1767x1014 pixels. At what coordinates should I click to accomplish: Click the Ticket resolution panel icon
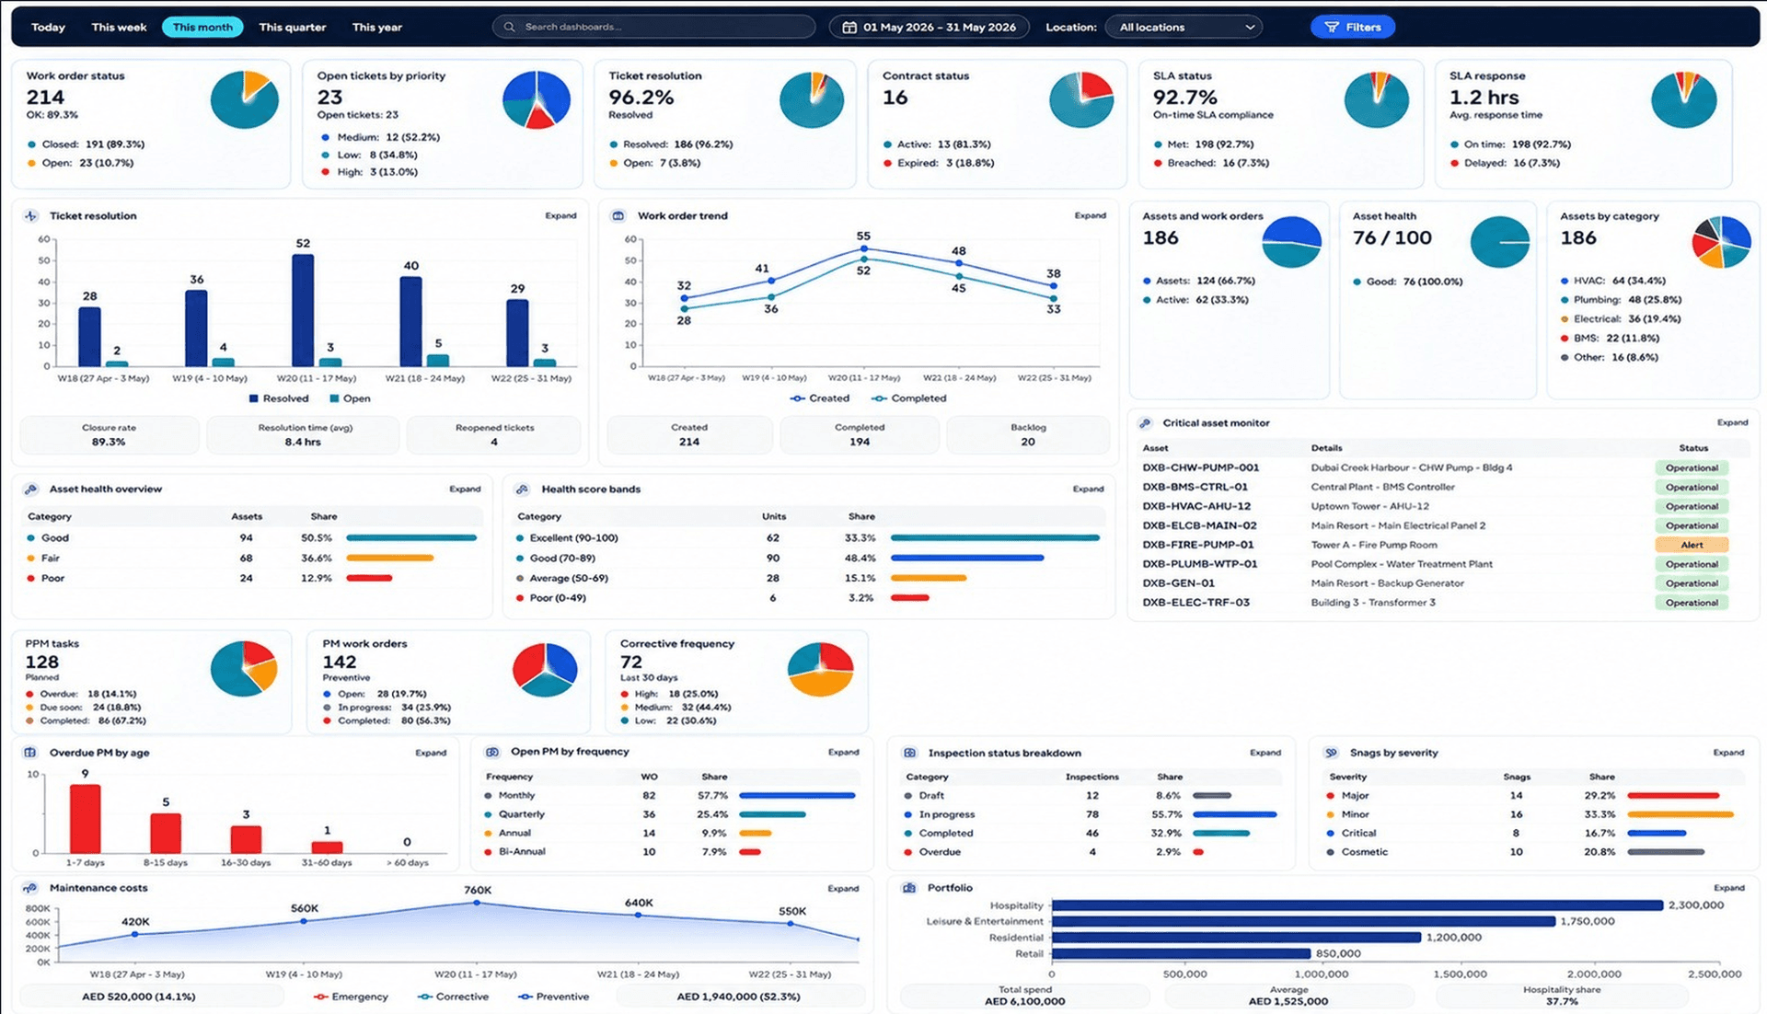(x=31, y=216)
